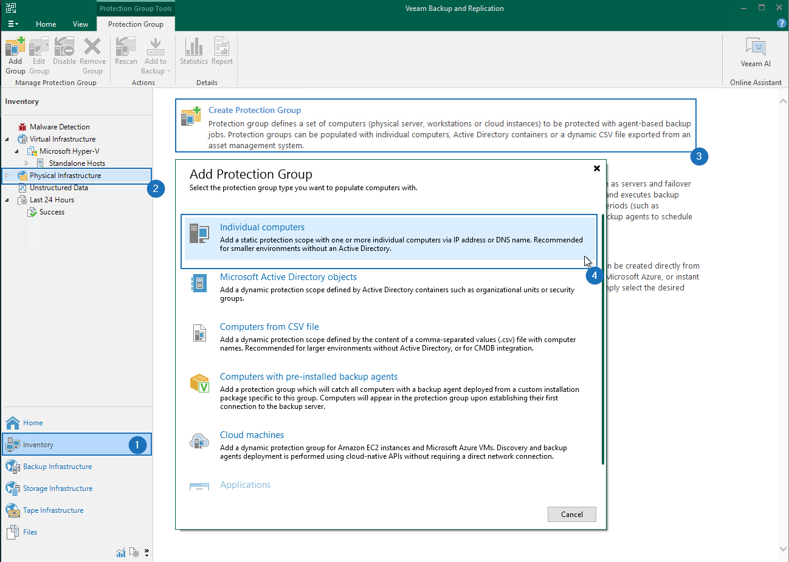Expand the Physical Infrastructure tree node
The height and width of the screenshot is (562, 789).
[7, 176]
